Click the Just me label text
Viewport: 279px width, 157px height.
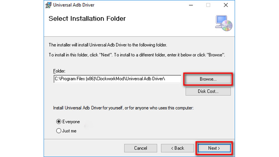tap(69, 131)
